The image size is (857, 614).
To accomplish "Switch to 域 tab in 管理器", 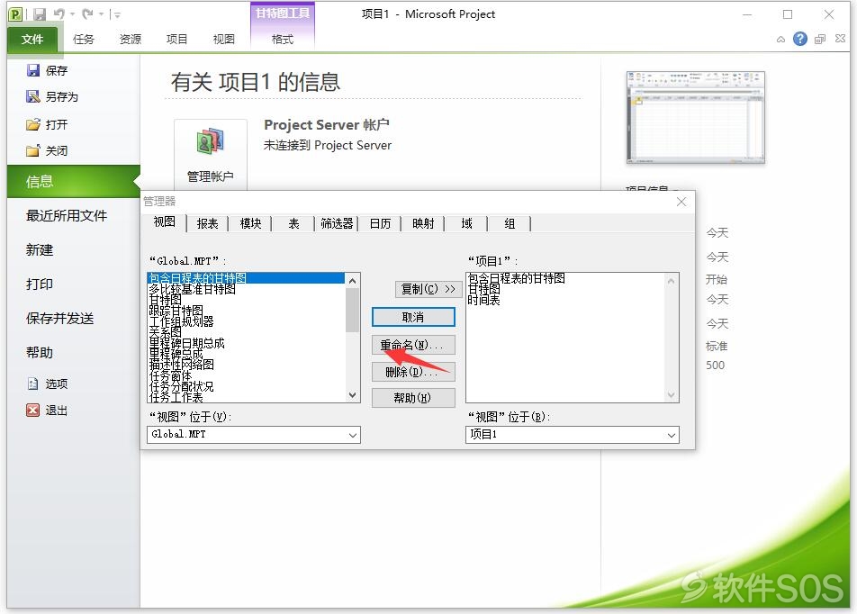I will point(466,223).
